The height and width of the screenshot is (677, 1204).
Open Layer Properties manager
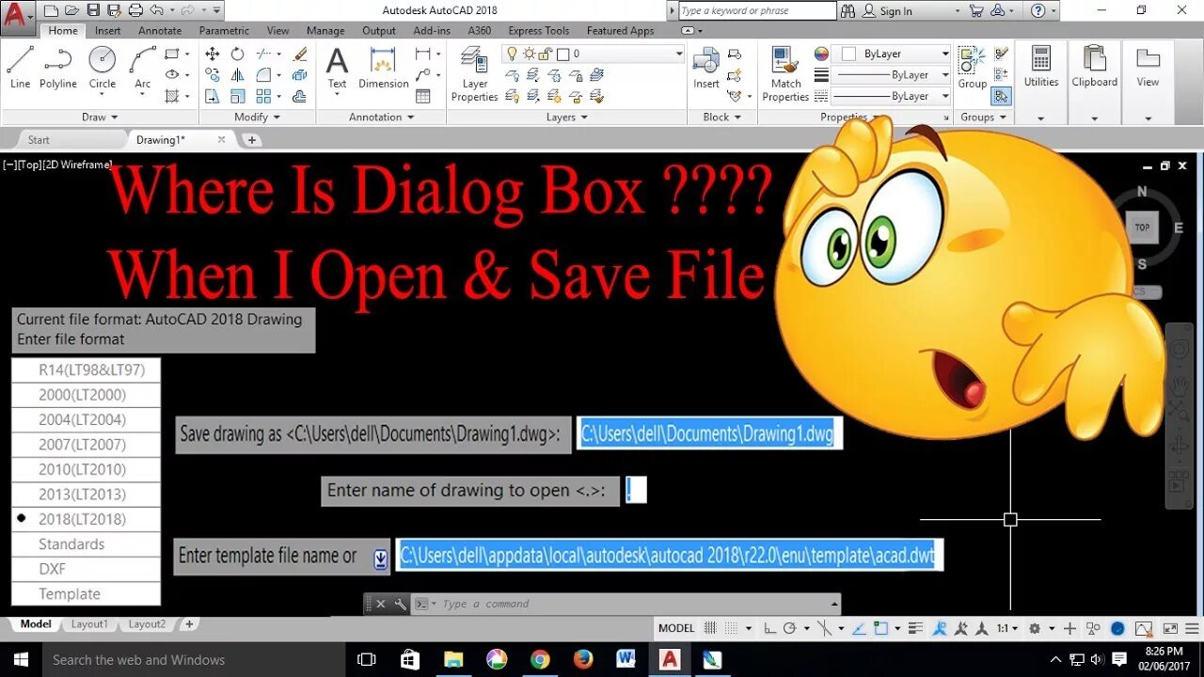tap(474, 73)
